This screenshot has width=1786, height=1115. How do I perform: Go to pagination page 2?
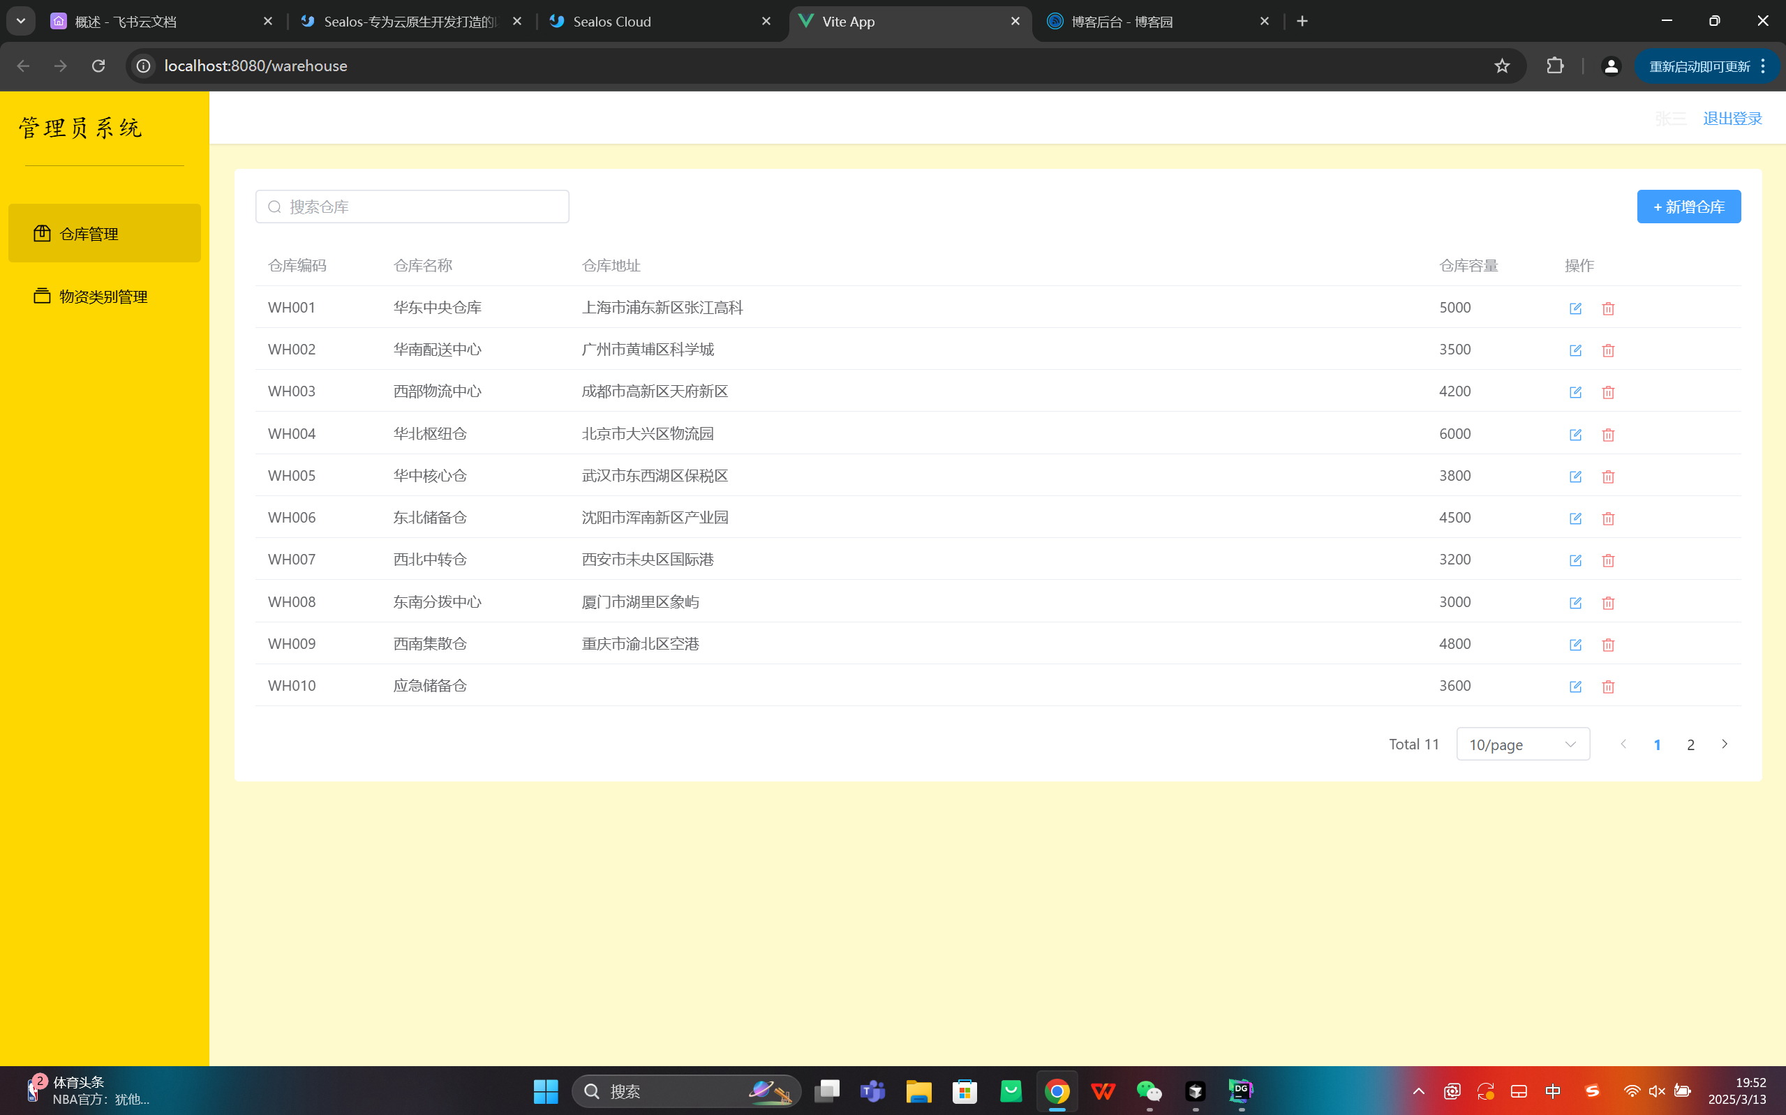click(x=1690, y=744)
